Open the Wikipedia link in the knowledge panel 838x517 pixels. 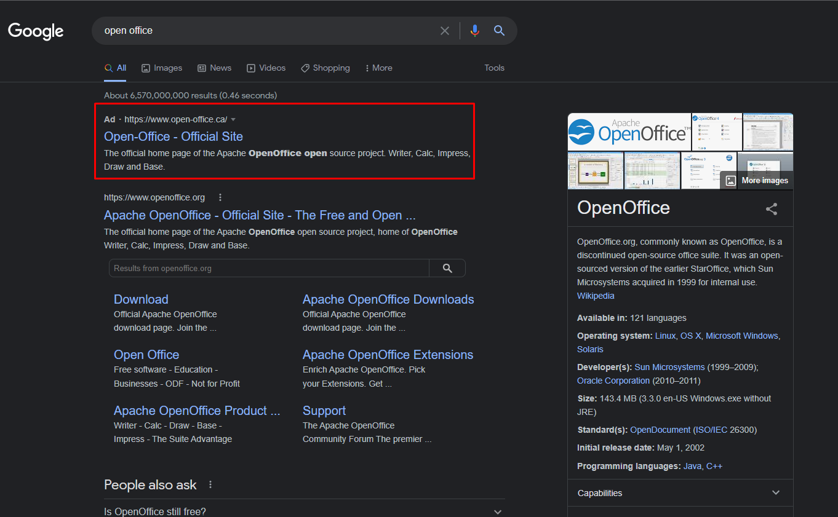click(596, 296)
